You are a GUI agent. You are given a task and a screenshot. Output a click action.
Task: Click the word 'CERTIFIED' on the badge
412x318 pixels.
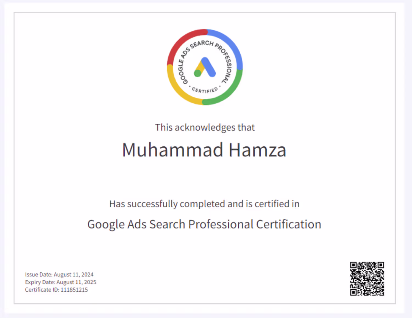coord(205,90)
